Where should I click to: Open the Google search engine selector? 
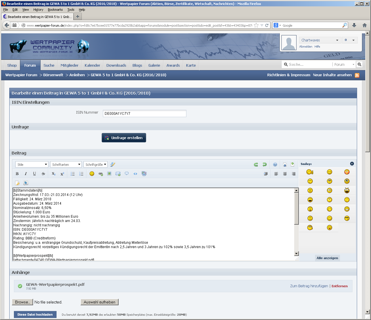[277, 25]
